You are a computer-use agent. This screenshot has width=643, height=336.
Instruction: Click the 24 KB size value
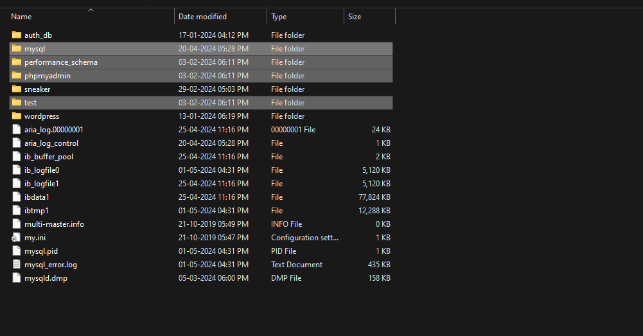coord(381,130)
